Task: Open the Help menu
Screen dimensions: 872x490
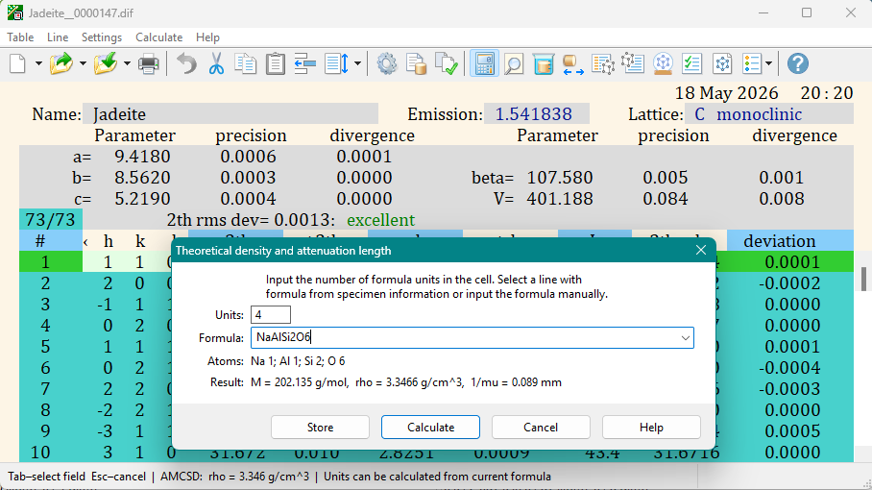Action: 207,37
